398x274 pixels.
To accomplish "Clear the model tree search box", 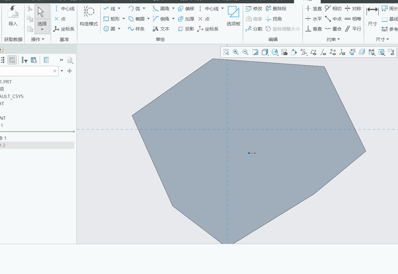I will pos(55,71).
